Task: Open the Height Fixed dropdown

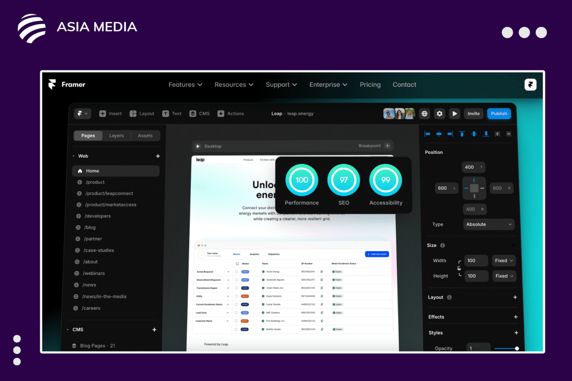Action: pyautogui.click(x=504, y=276)
